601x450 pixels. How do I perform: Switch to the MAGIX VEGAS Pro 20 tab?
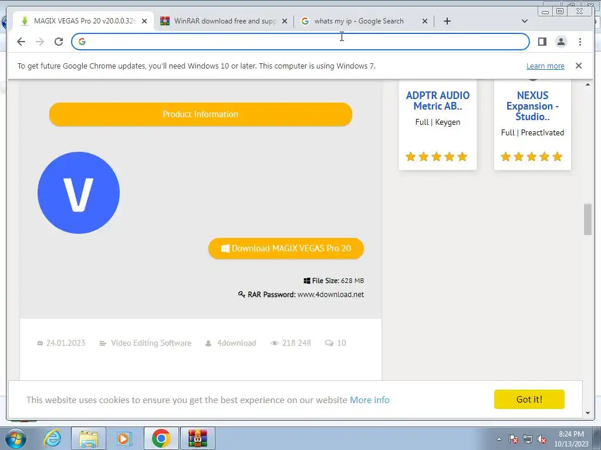[x=83, y=21]
